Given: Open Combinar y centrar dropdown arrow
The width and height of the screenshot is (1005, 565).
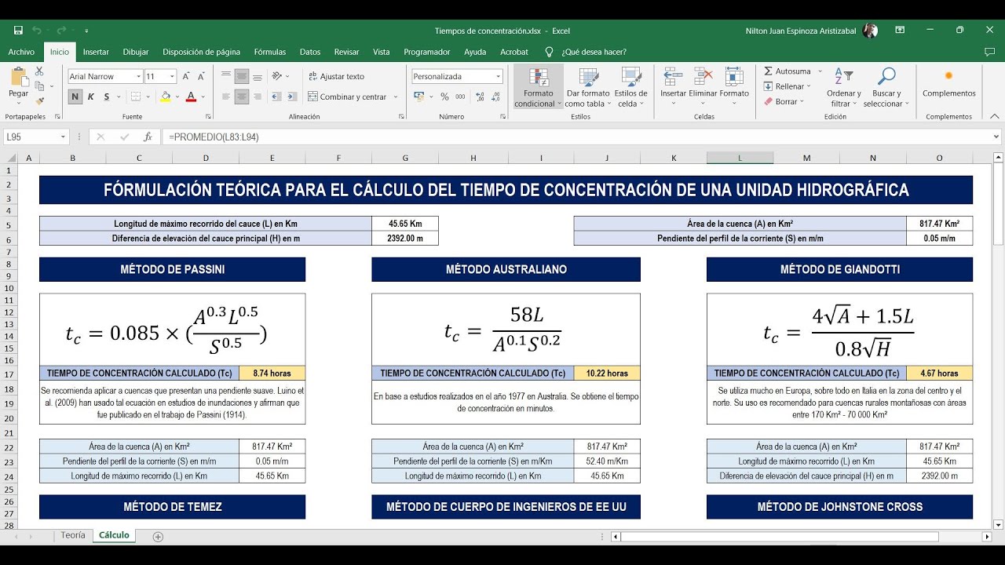Looking at the screenshot, I should 395,97.
